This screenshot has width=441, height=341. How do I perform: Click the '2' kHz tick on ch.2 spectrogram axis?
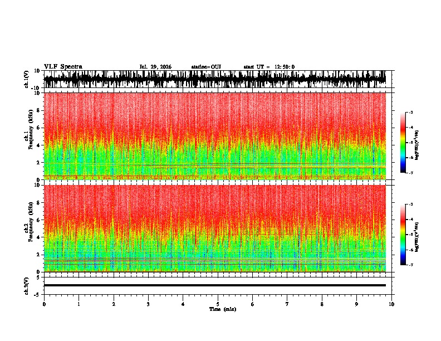click(x=38, y=255)
